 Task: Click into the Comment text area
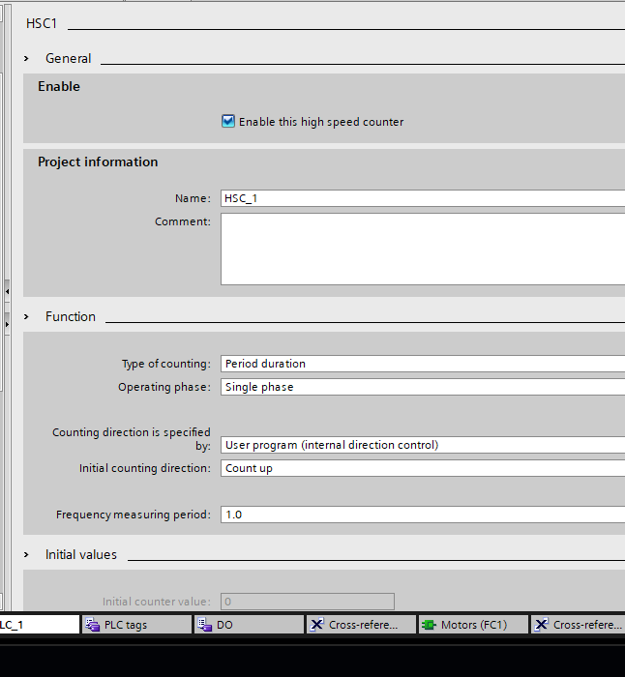[423, 250]
